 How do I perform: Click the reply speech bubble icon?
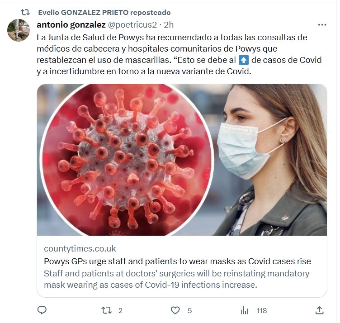[42, 310]
